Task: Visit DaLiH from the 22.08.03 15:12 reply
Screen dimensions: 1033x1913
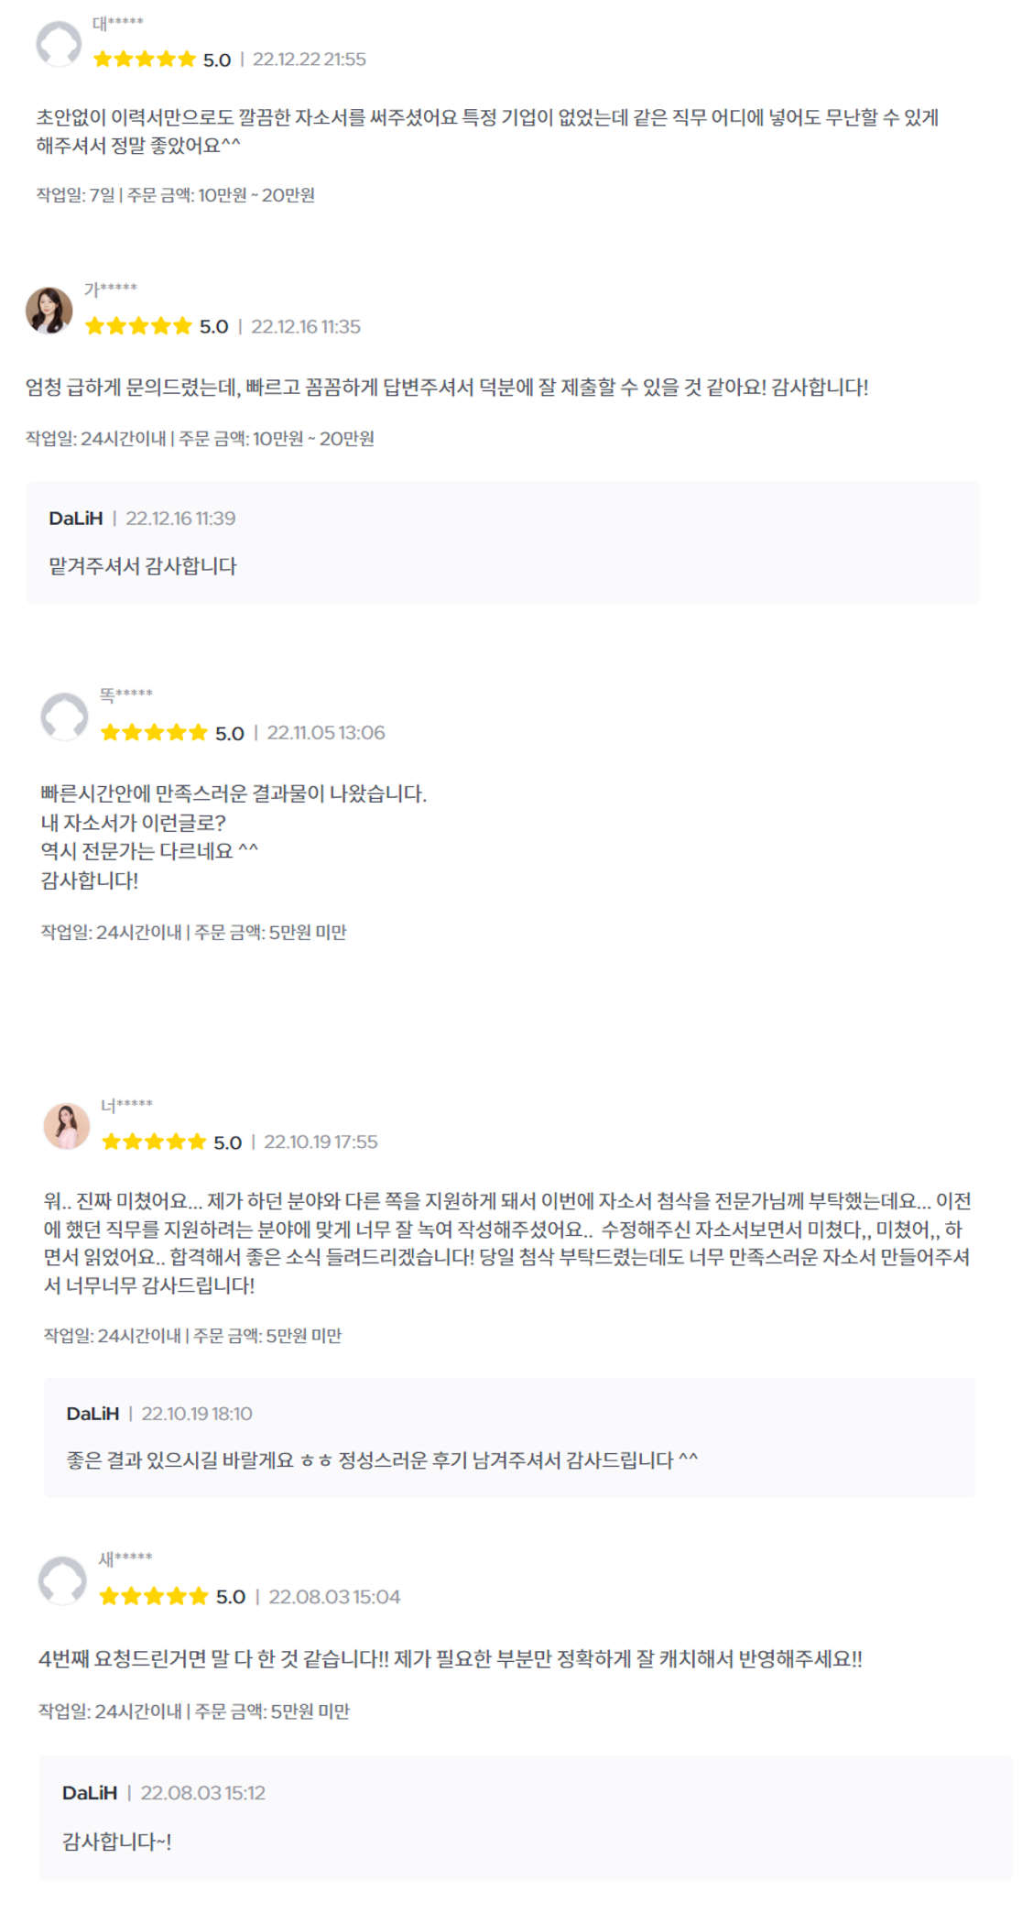Action: pyautogui.click(x=90, y=1793)
